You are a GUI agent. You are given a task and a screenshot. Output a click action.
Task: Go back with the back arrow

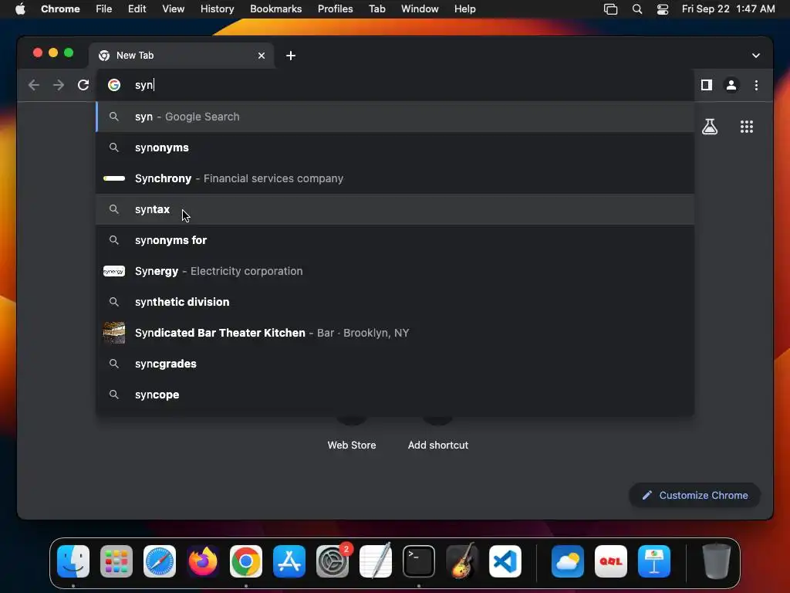(x=34, y=85)
